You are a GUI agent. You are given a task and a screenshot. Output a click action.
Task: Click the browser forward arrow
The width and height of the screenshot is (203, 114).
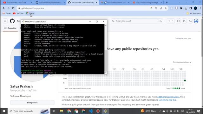[x=9, y=8]
